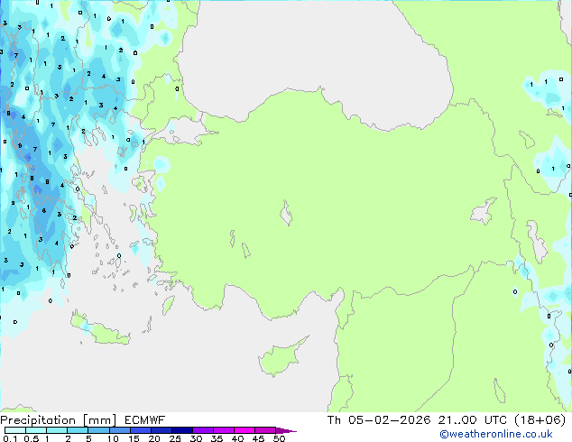The width and height of the screenshot is (572, 442).
Task: Select the 10–15 mm legend color swatch
Action: 119,430
